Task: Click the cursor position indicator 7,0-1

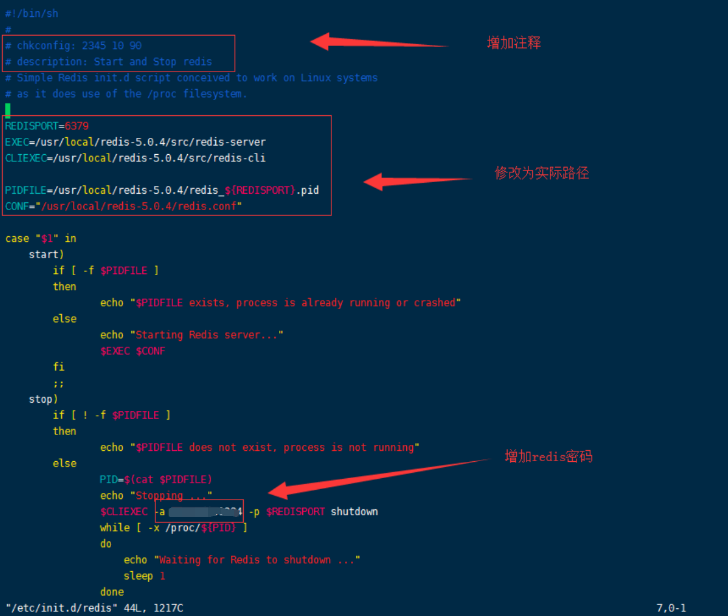Action: (x=671, y=608)
